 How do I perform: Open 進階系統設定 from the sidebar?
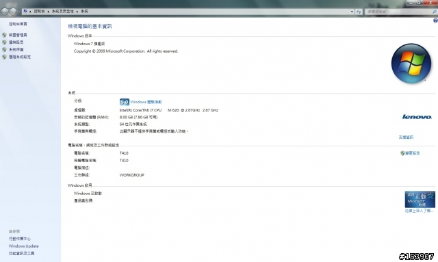coord(20,57)
